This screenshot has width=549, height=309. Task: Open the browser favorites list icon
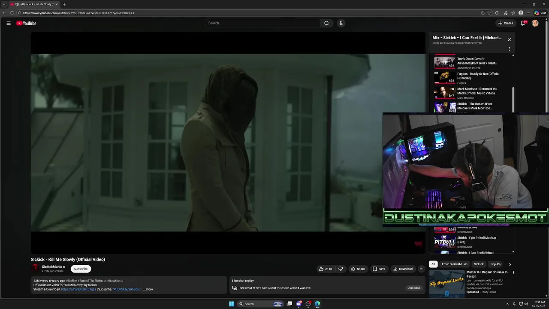point(513,13)
